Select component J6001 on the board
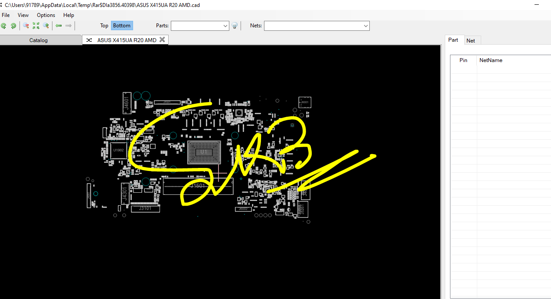This screenshot has height=299, width=551. 305,102
